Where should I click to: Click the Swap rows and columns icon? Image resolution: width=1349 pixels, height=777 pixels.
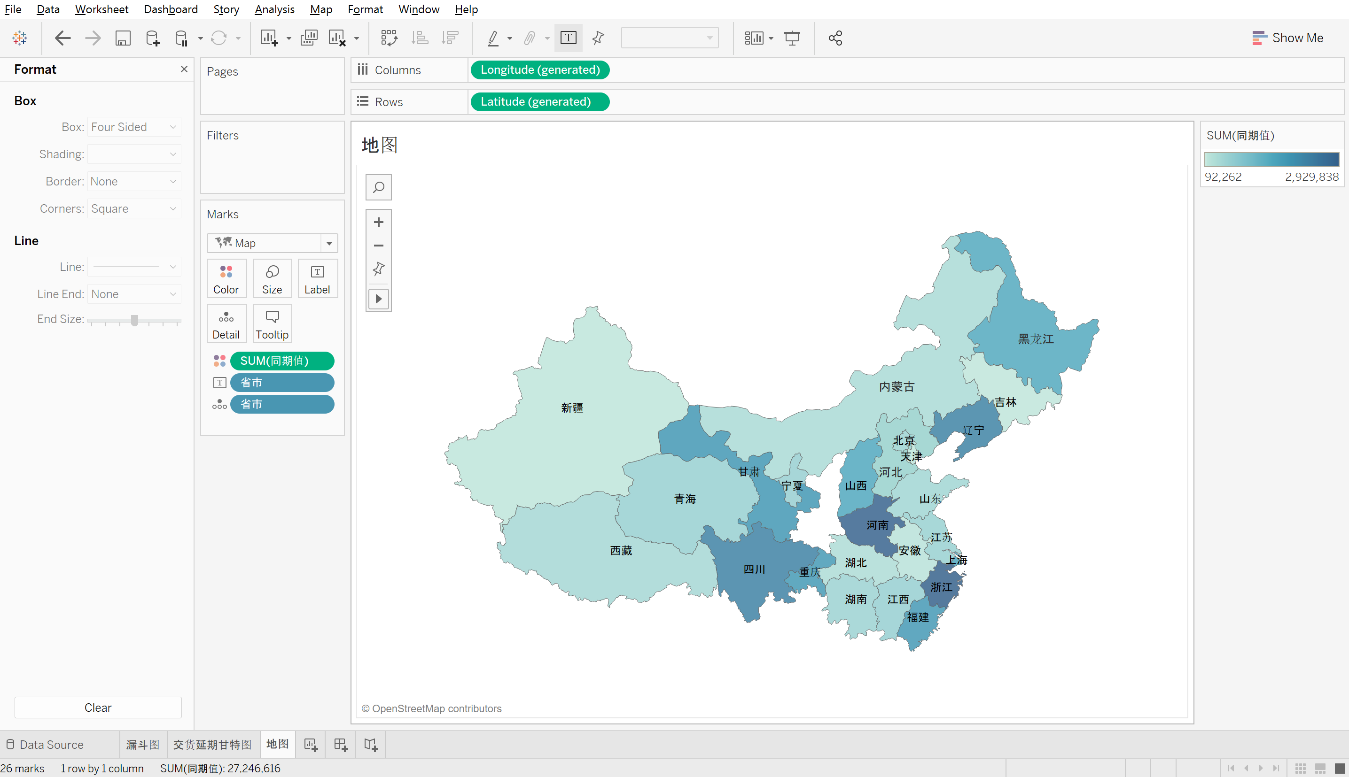389,38
